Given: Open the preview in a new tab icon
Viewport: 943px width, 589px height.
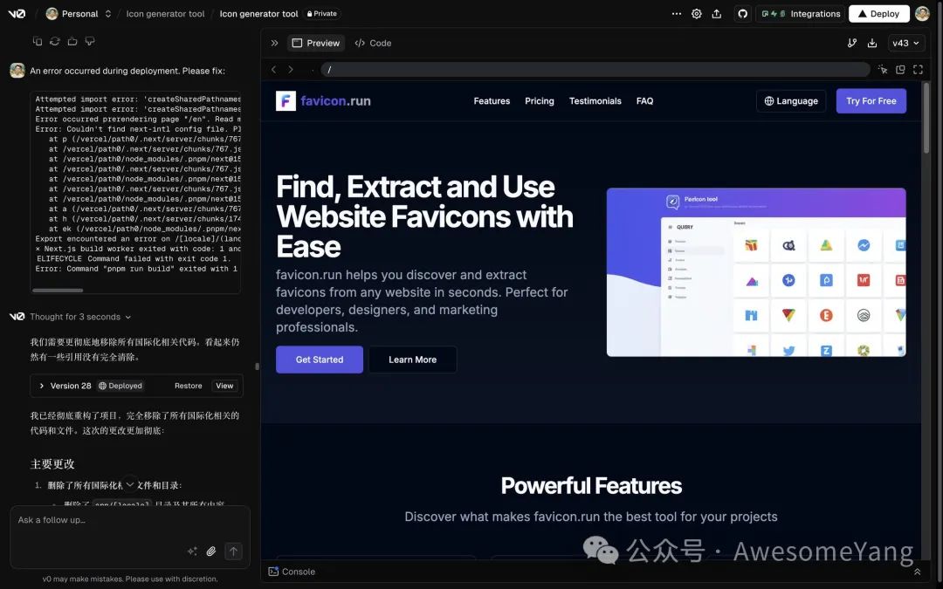Looking at the screenshot, I should 900,70.
